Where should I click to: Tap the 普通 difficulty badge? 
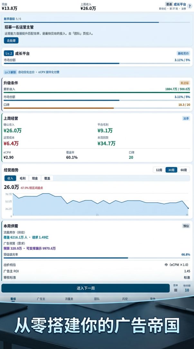coord(169,4)
